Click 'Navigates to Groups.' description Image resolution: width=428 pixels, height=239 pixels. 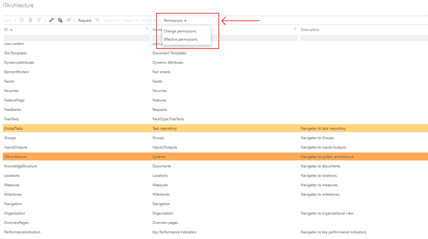317,138
